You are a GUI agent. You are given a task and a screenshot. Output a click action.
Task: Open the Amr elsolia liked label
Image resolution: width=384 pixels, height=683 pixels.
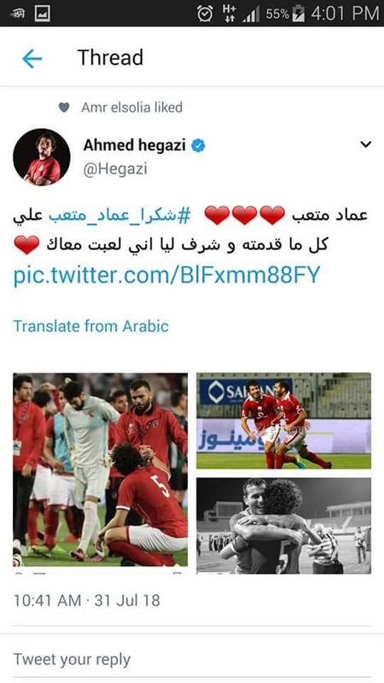click(132, 108)
